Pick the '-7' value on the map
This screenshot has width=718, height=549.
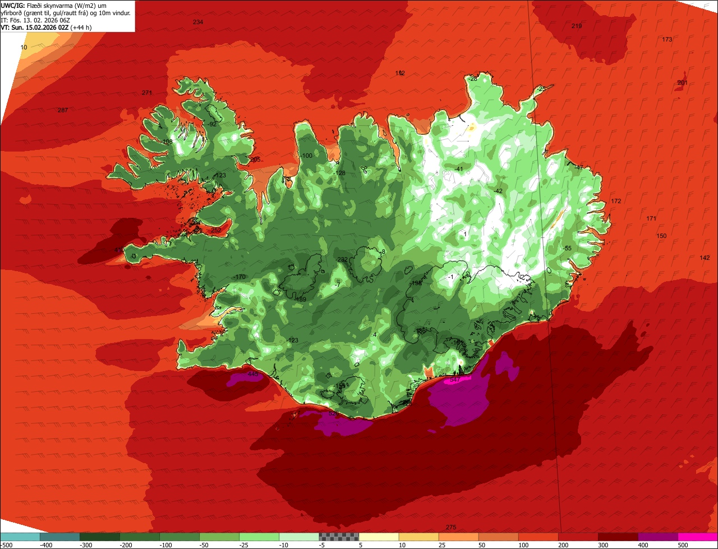337,285
